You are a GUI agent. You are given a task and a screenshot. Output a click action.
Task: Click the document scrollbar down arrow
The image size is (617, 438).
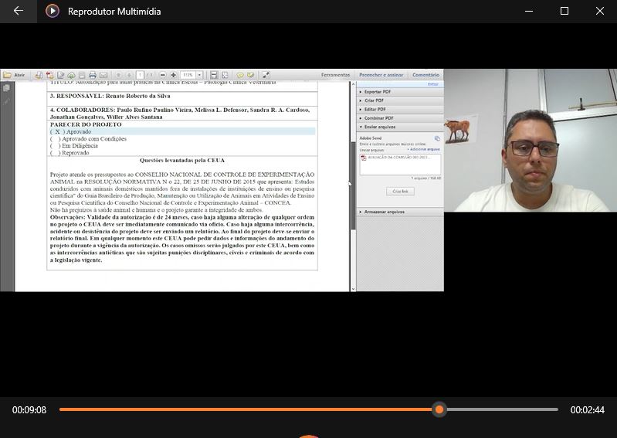[353, 288]
